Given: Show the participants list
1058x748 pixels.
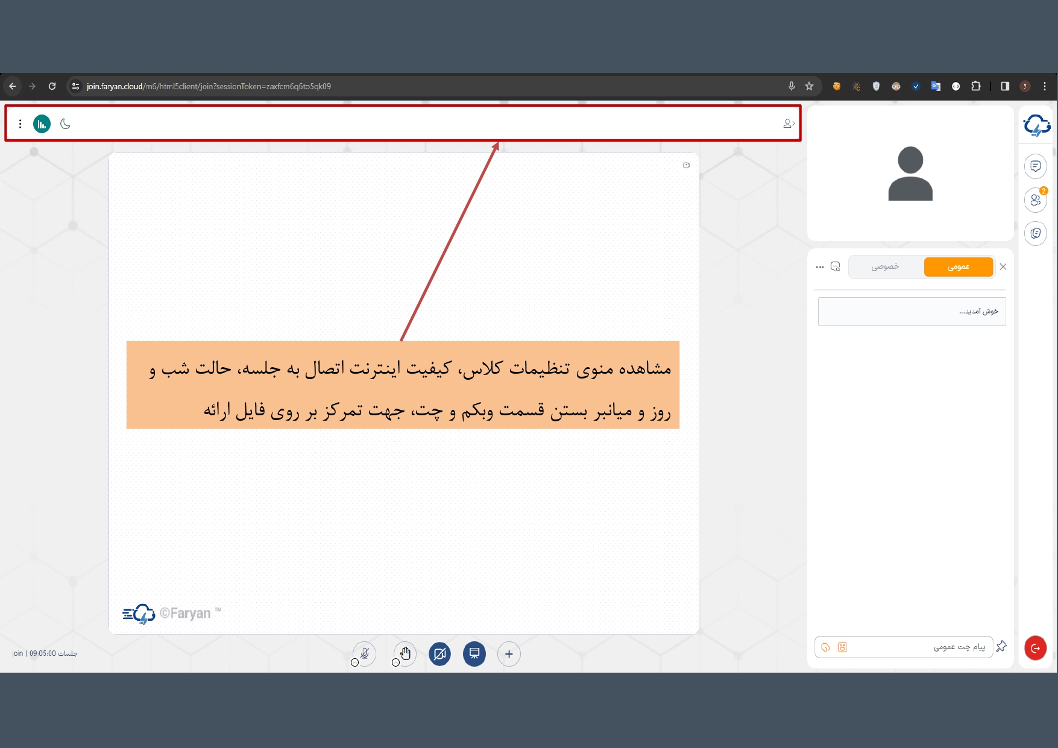Looking at the screenshot, I should 1035,200.
